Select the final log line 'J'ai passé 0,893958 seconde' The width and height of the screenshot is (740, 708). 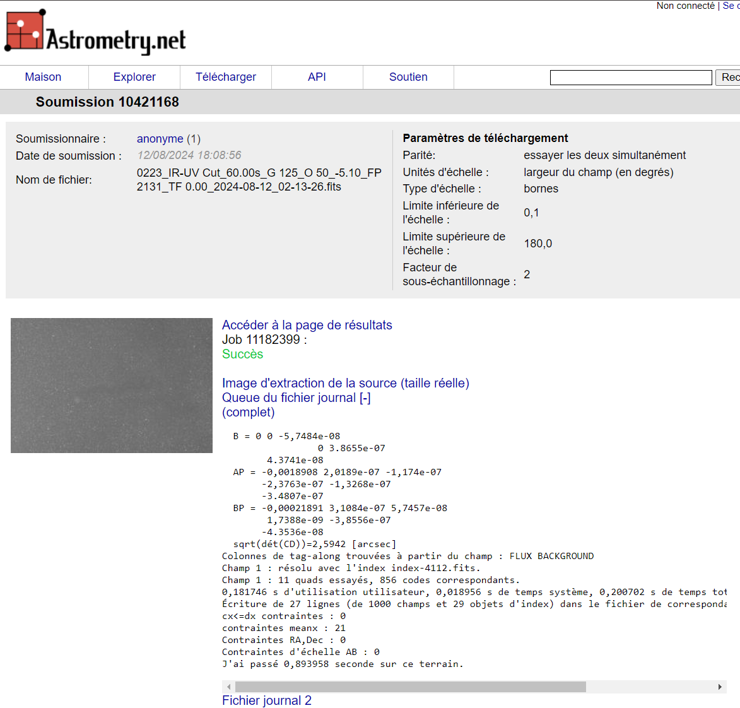pyautogui.click(x=343, y=664)
